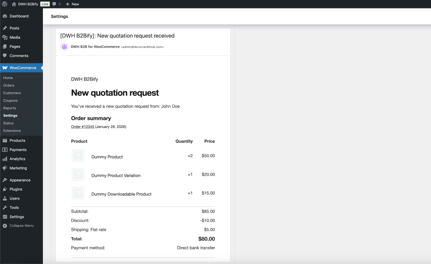Click the comments bubble icon in admin bar
The width and height of the screenshot is (431, 264).
click(54, 4)
